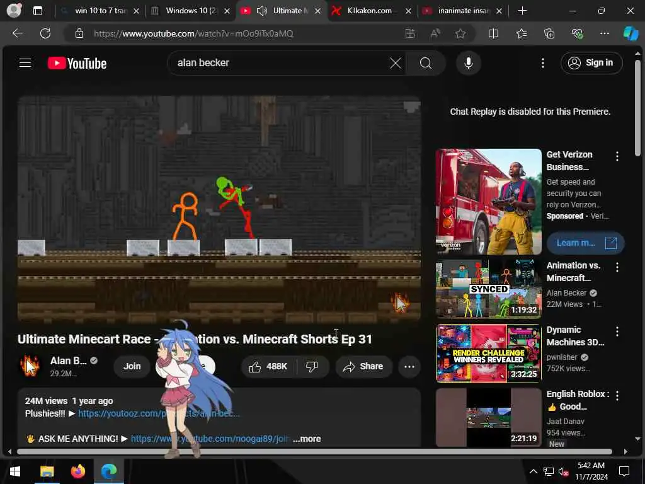Focus the address bar URL
645x484 pixels.
coord(193,33)
